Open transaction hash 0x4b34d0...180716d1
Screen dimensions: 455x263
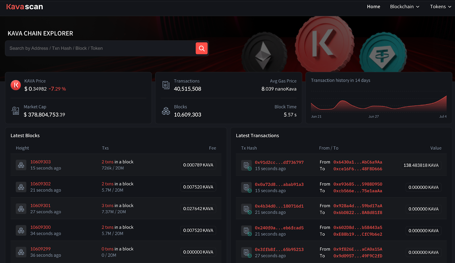pos(279,206)
